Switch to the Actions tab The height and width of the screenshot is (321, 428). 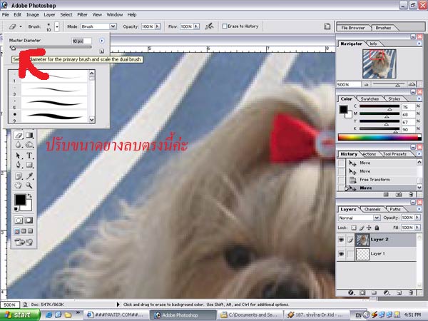[369, 154]
